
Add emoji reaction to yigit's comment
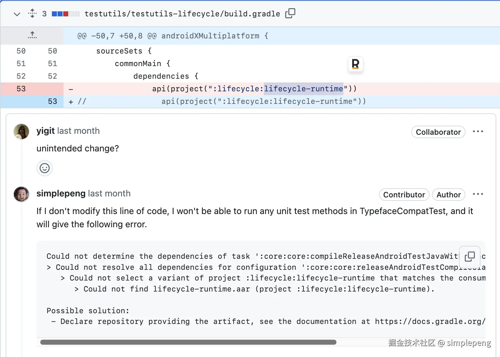[x=45, y=168]
